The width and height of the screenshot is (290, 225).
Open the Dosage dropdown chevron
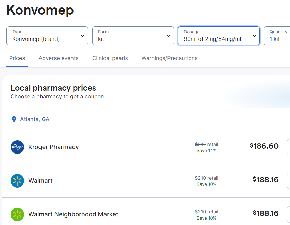(x=254, y=36)
